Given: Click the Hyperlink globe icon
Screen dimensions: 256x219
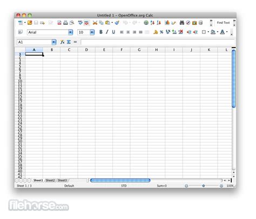Looking at the screenshot, I should (x=146, y=23).
